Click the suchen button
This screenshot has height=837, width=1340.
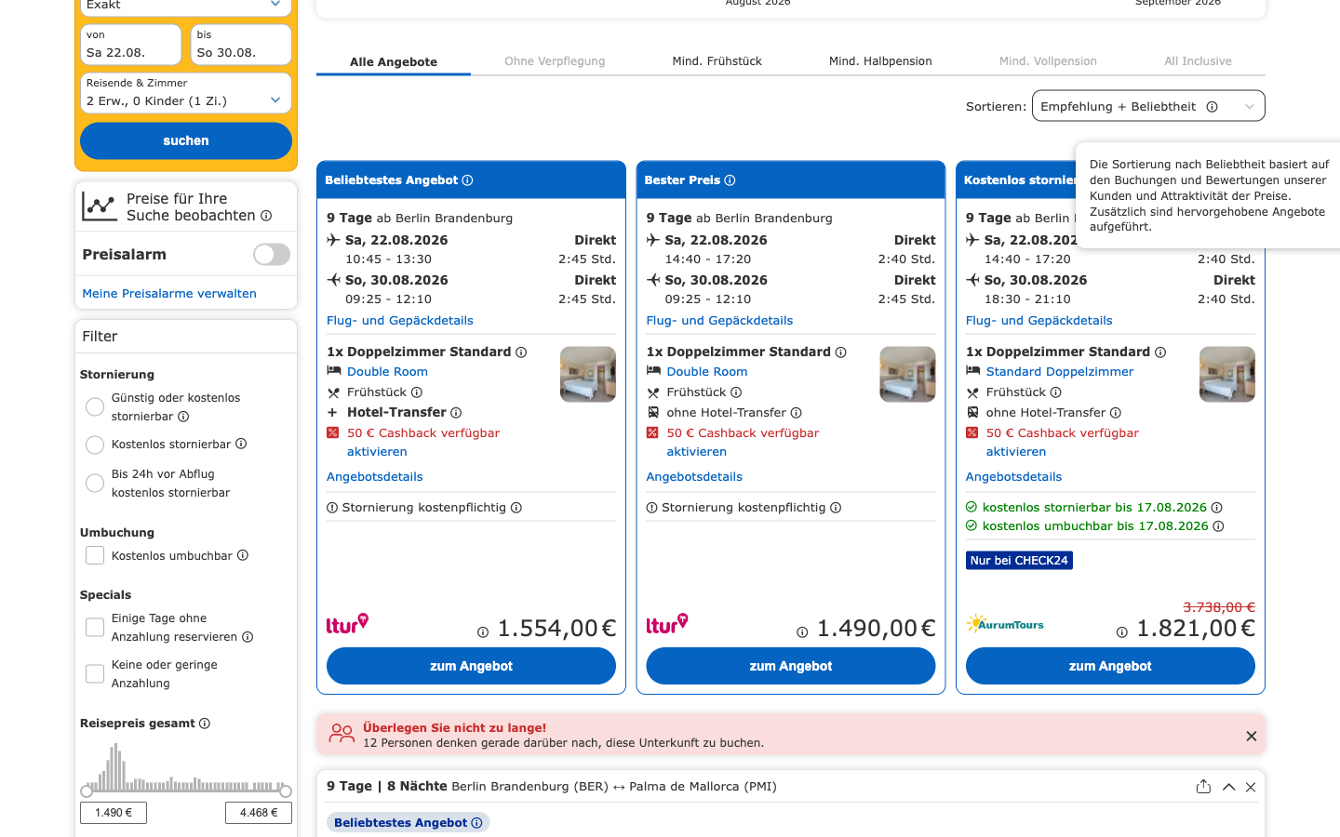point(186,141)
